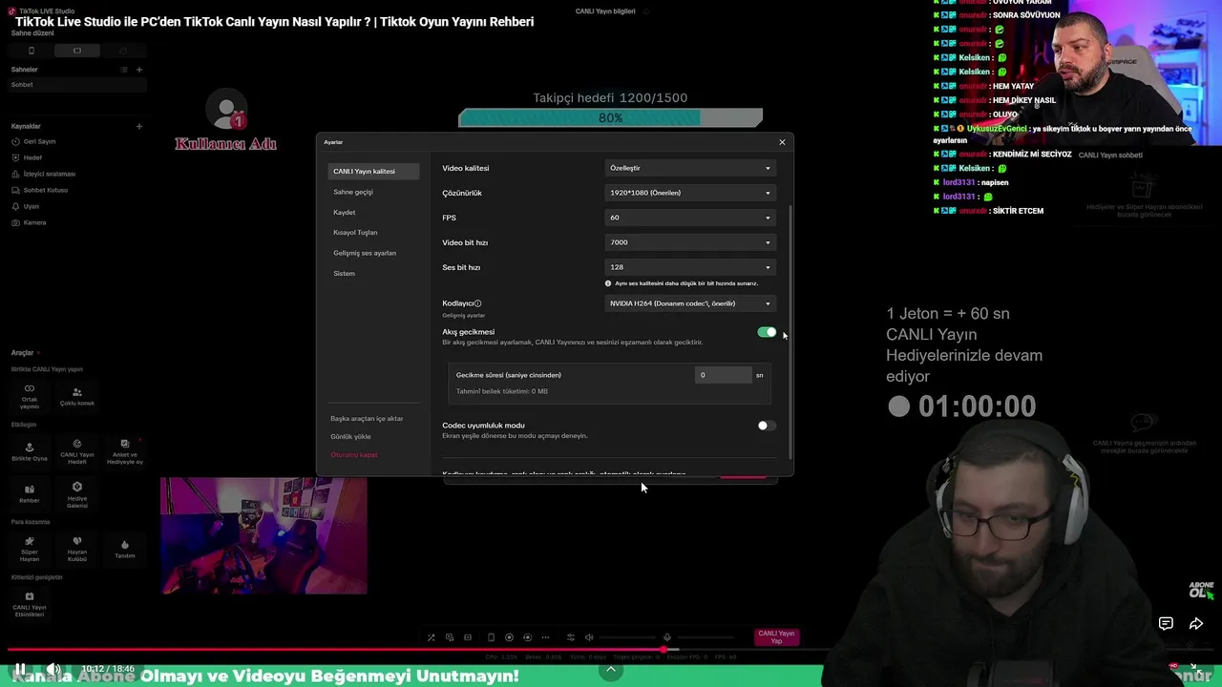Open the Hayran Kulübü tool
The height and width of the screenshot is (687, 1222).
77,548
